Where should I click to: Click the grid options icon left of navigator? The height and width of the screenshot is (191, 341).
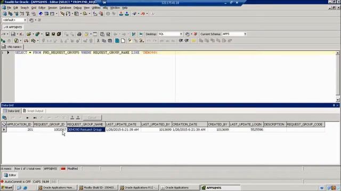(4, 118)
